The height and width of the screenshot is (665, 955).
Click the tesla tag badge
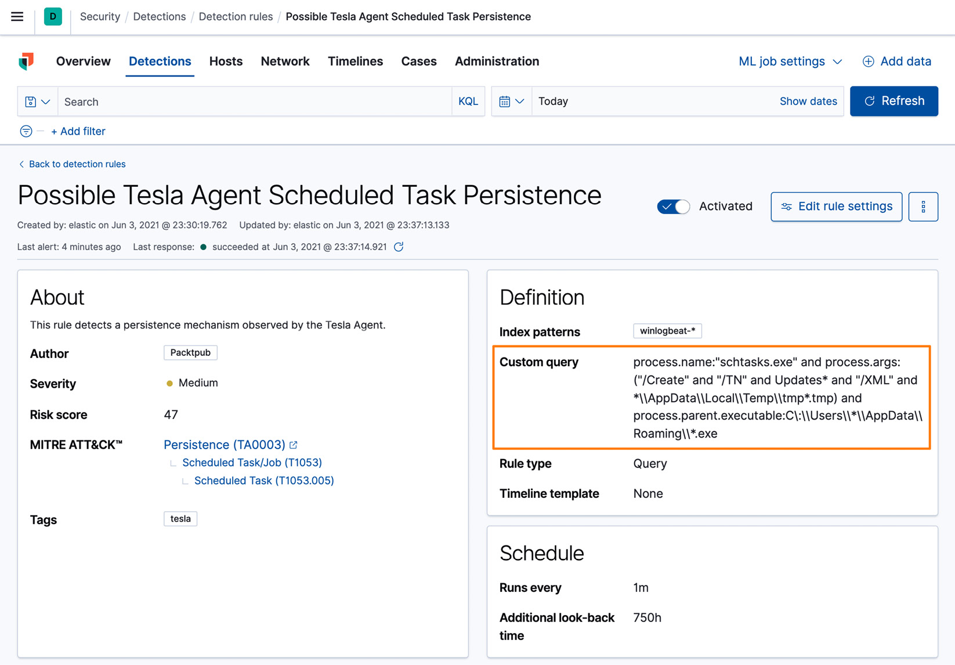[x=180, y=519]
